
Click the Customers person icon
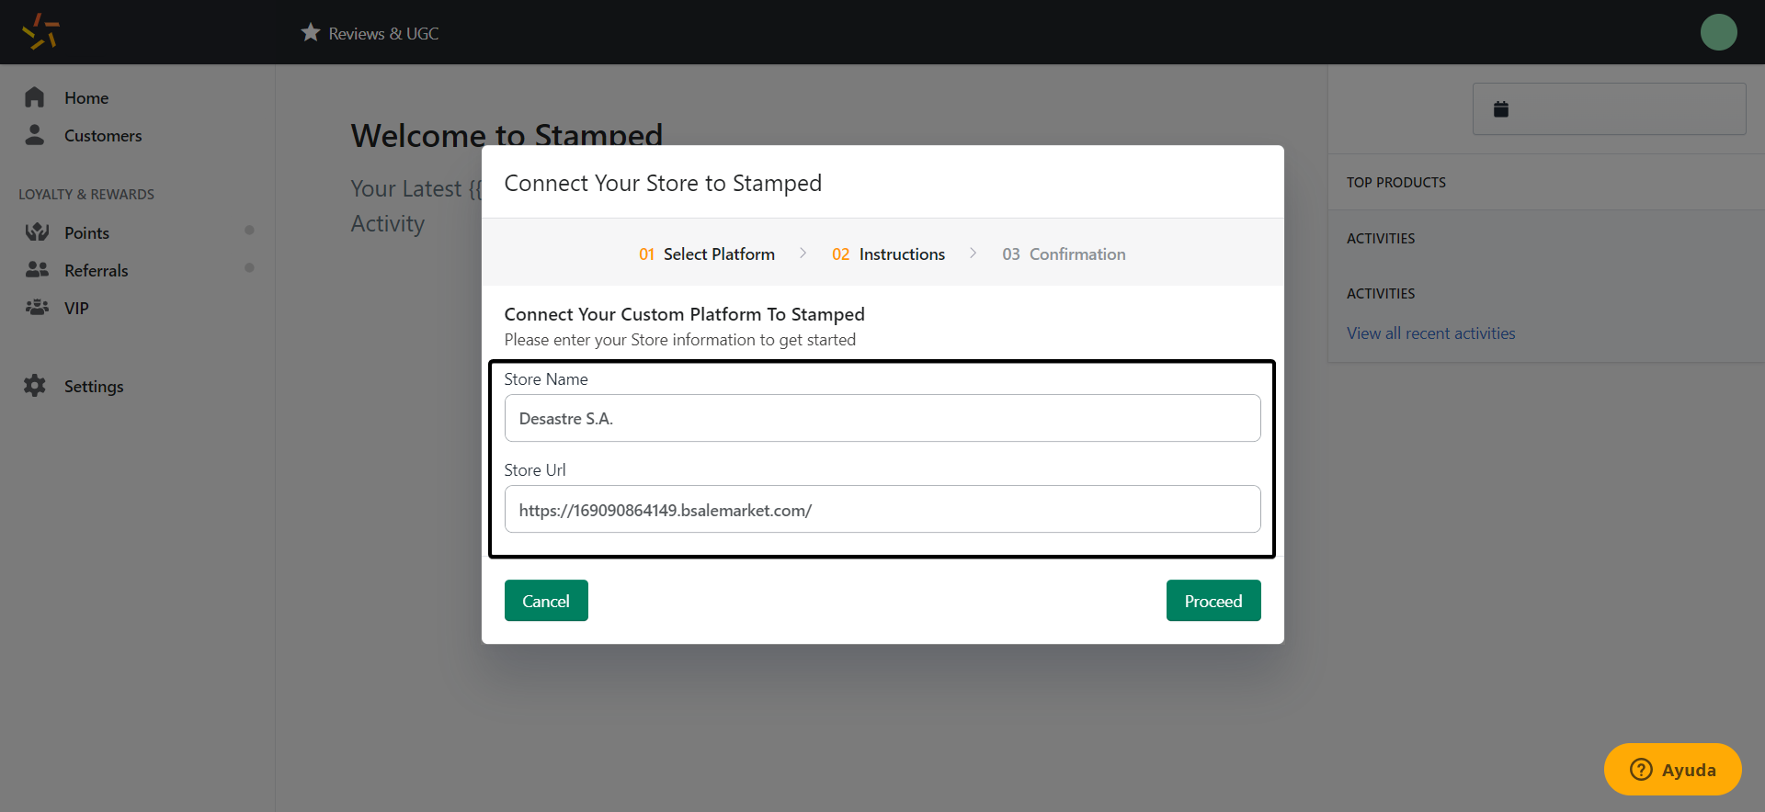(35, 135)
